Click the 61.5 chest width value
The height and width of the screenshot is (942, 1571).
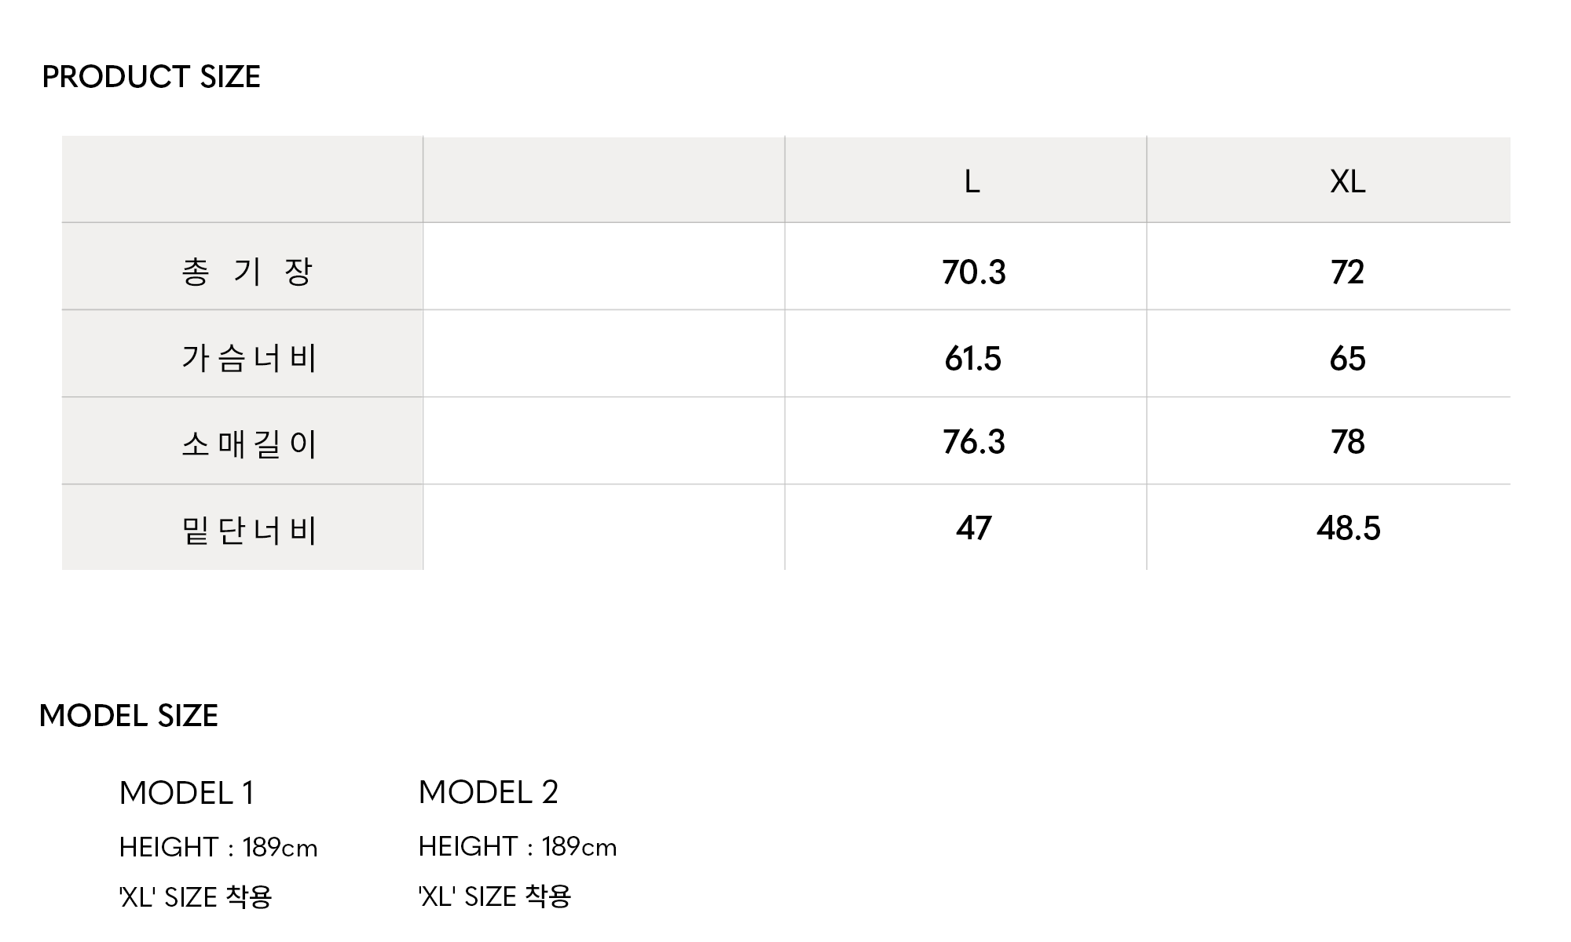point(972,359)
